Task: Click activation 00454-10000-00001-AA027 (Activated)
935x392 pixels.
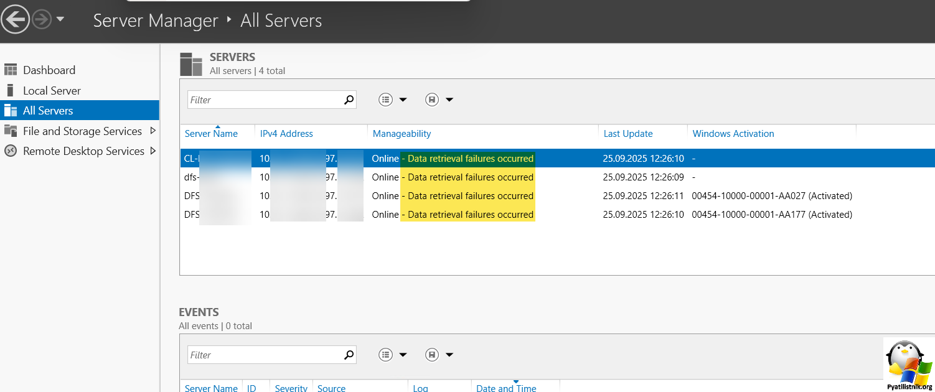Action: [772, 196]
